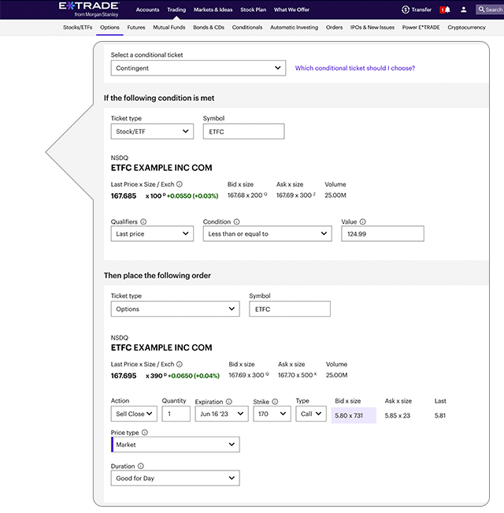This screenshot has width=504, height=513.
Task: Click the Transfer icon in header
Action: pyautogui.click(x=406, y=9)
